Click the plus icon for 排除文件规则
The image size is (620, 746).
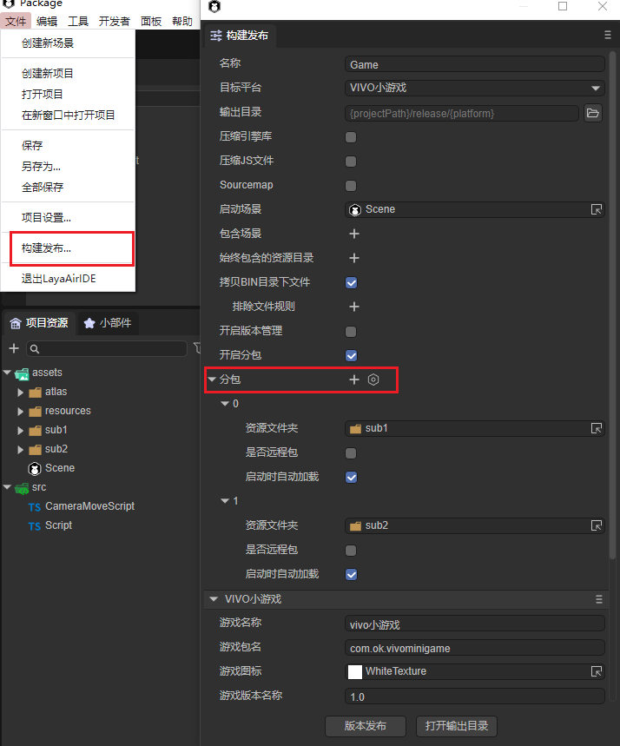pos(354,307)
